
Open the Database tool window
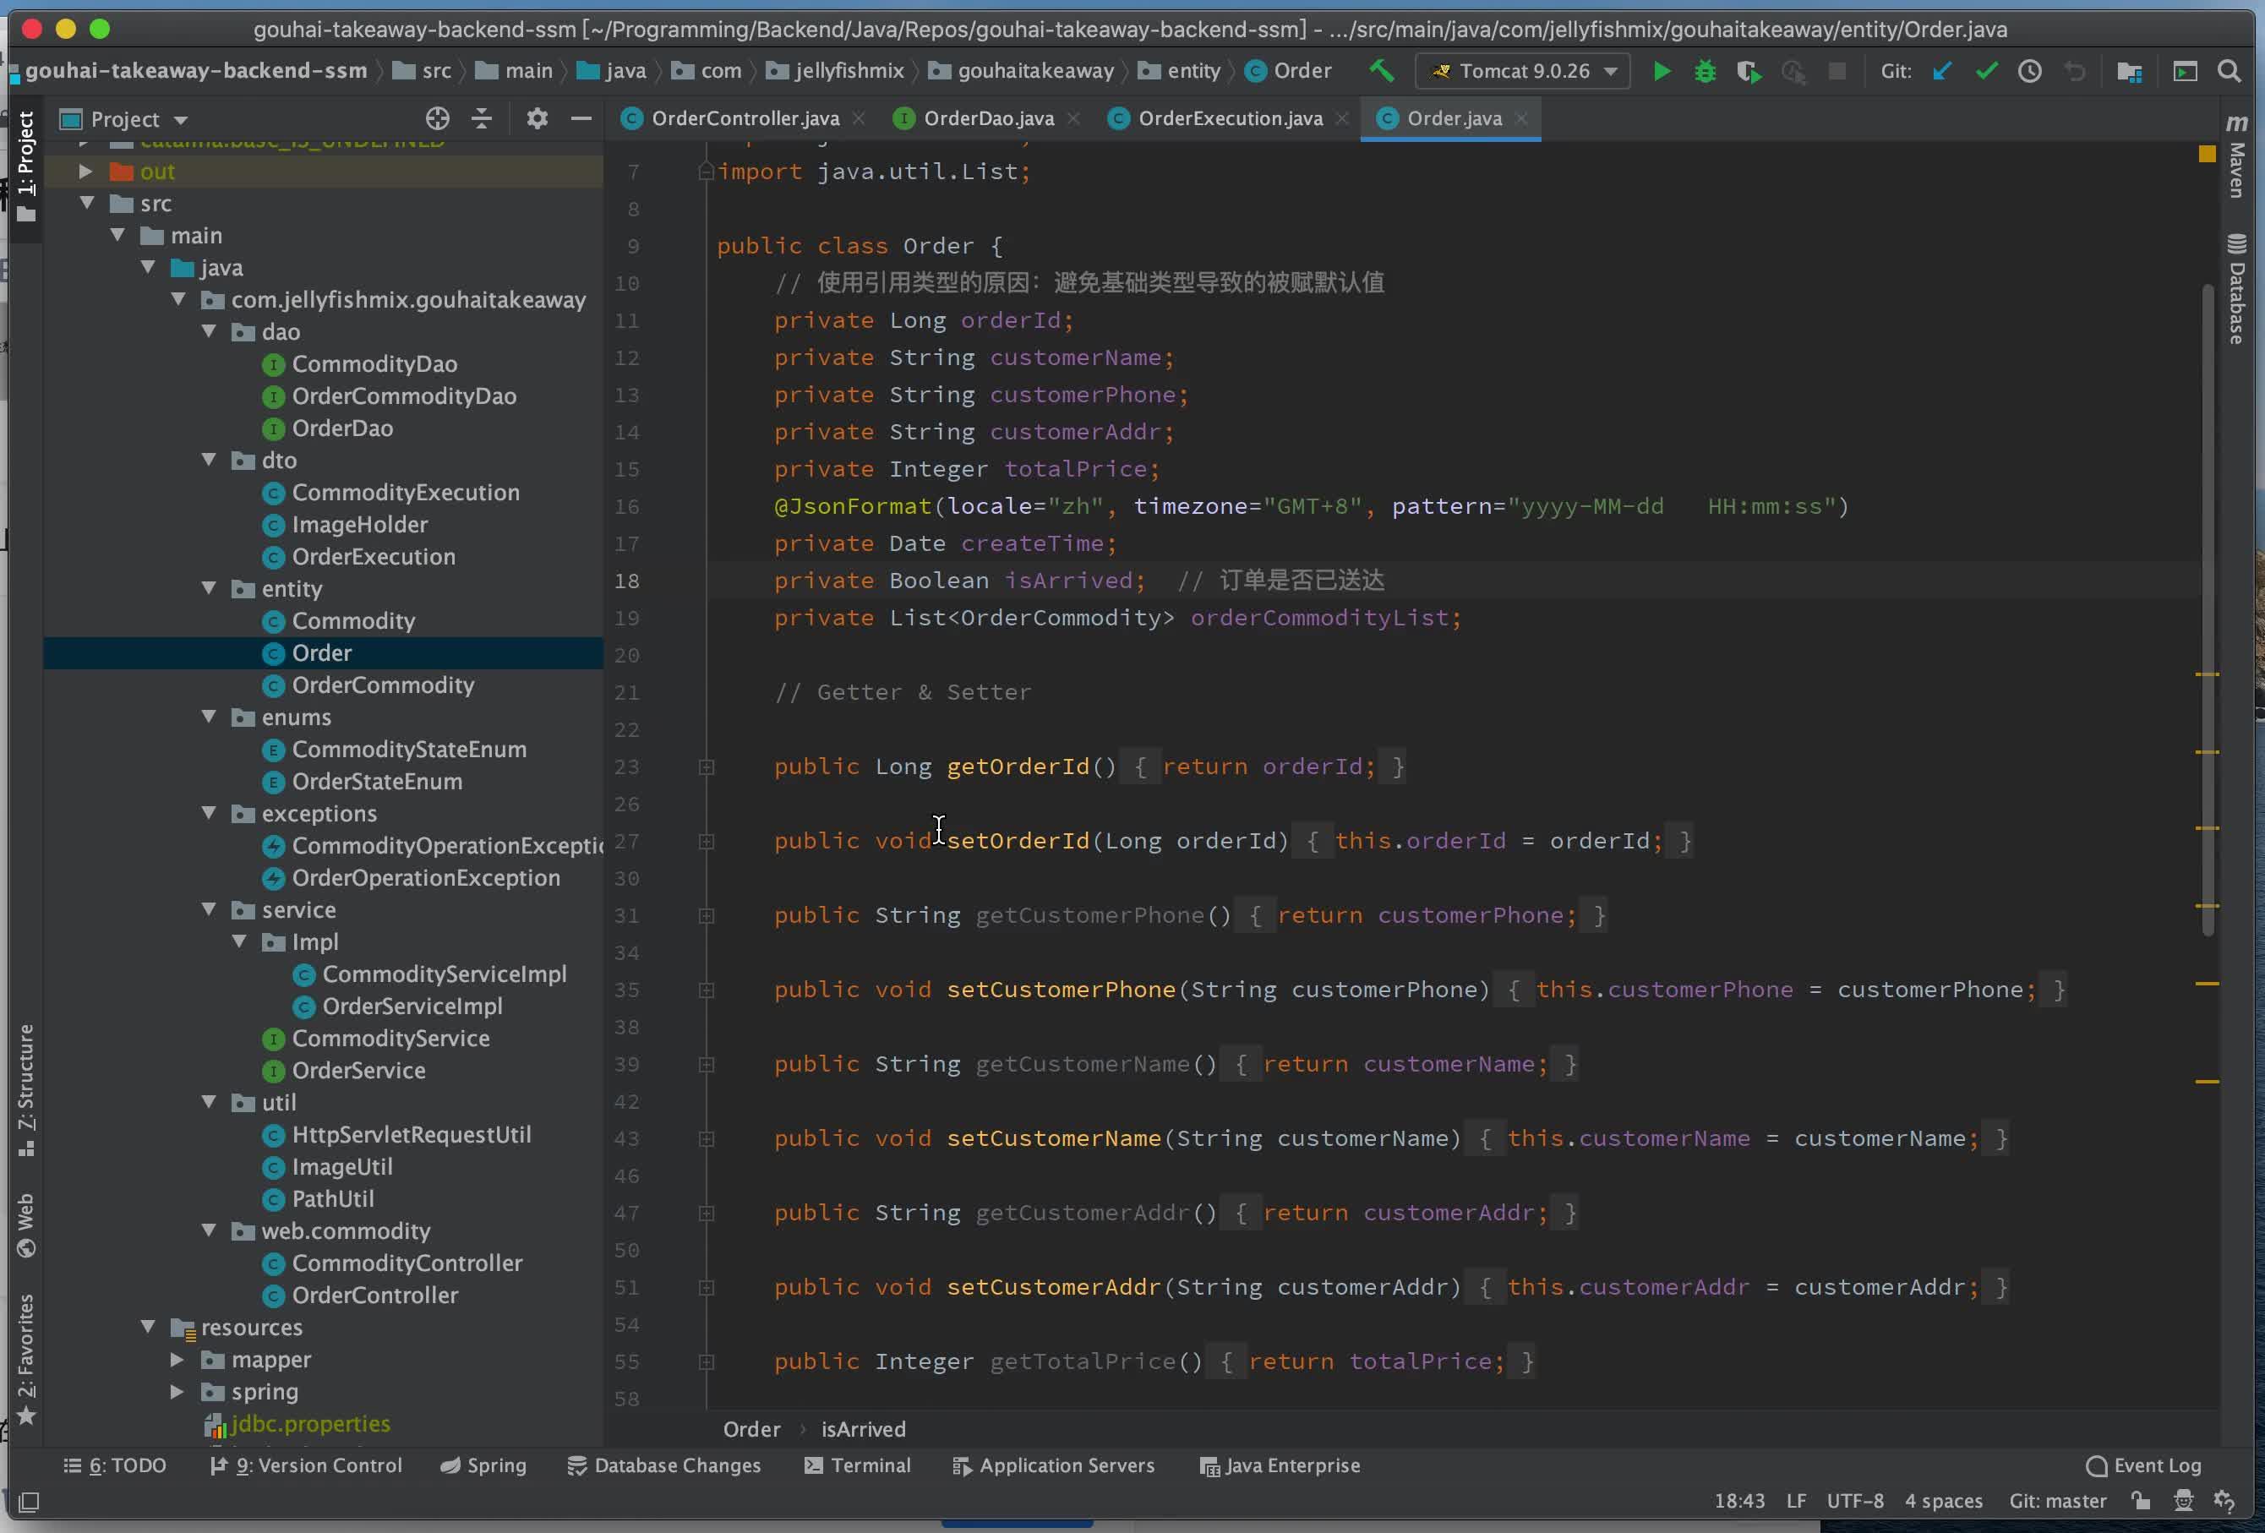(2237, 288)
